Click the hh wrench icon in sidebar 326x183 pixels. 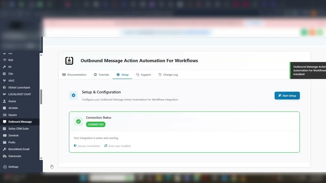[4, 67]
